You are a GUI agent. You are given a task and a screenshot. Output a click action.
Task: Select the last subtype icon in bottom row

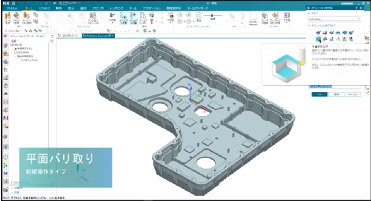click(x=351, y=39)
